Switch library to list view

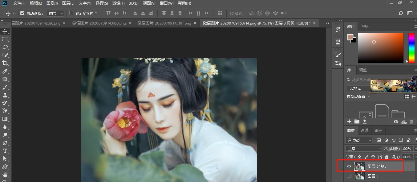(x=413, y=97)
